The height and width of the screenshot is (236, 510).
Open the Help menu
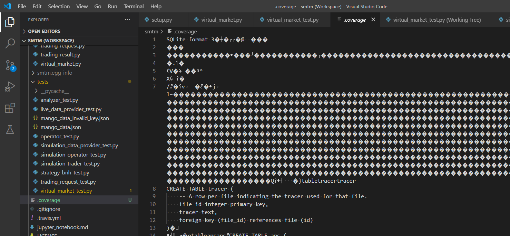point(156,6)
